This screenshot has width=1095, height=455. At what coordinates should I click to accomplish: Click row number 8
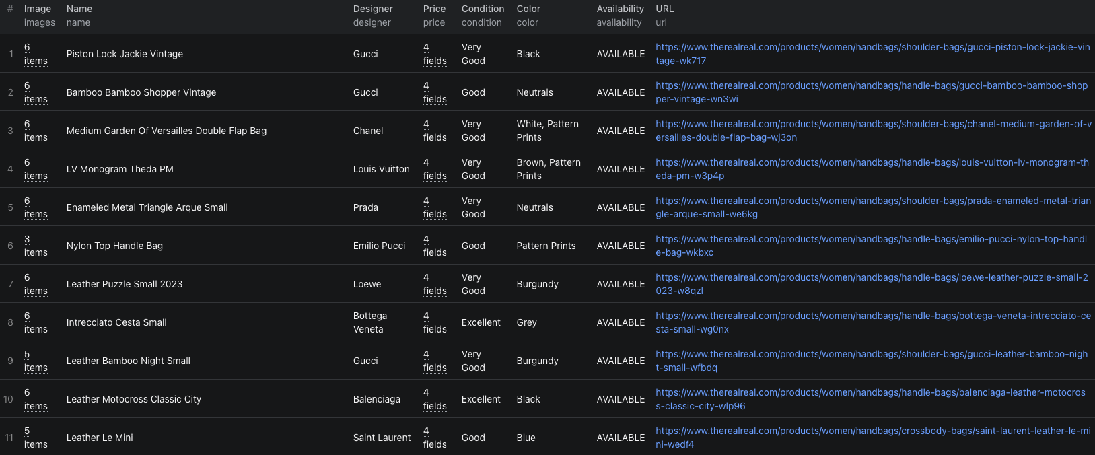click(10, 322)
